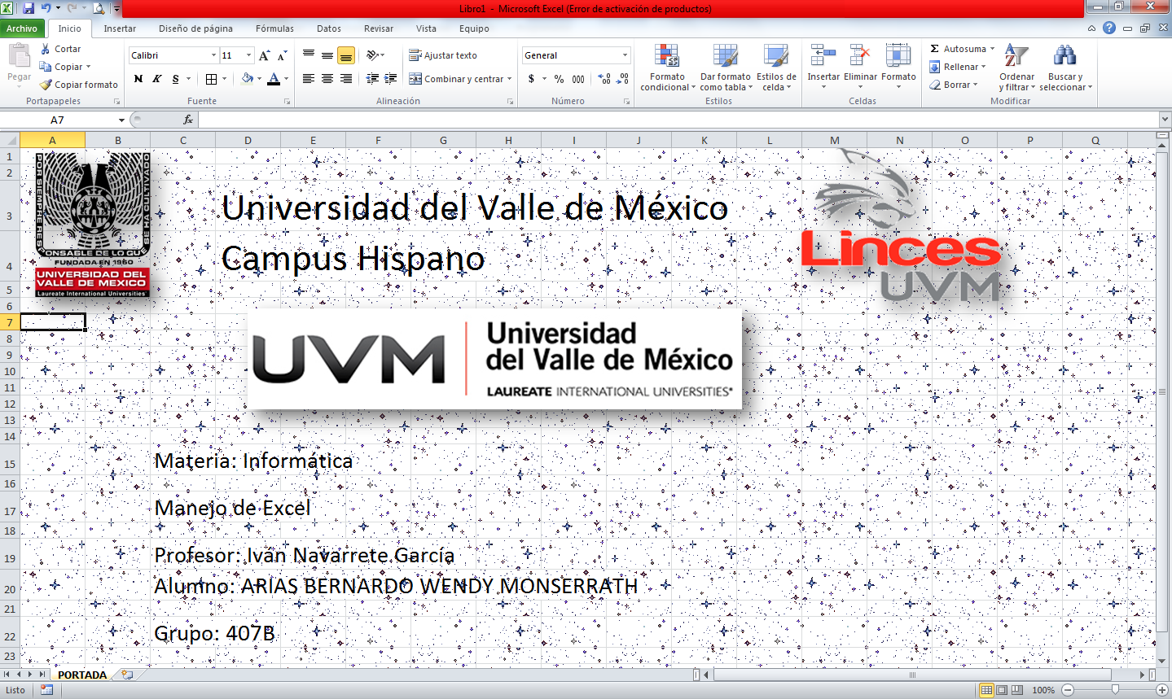The image size is (1172, 699).
Task: Click increase indent icon
Action: (x=391, y=79)
